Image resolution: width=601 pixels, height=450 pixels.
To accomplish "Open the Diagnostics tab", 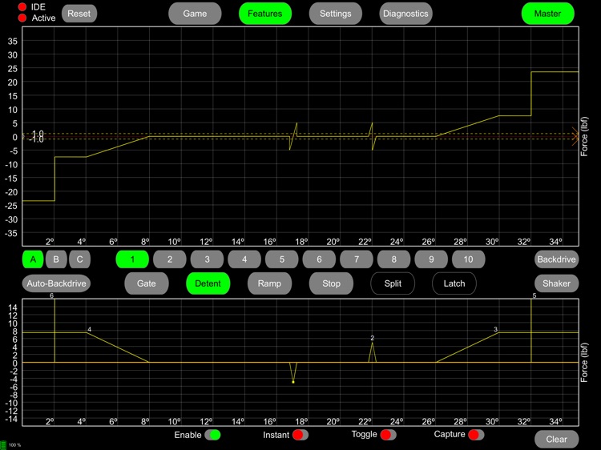I will [405, 14].
